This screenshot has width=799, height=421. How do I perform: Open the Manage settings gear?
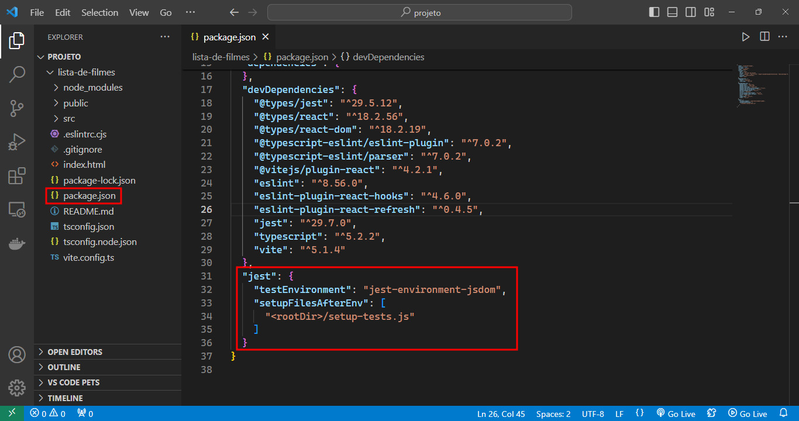[x=17, y=388]
